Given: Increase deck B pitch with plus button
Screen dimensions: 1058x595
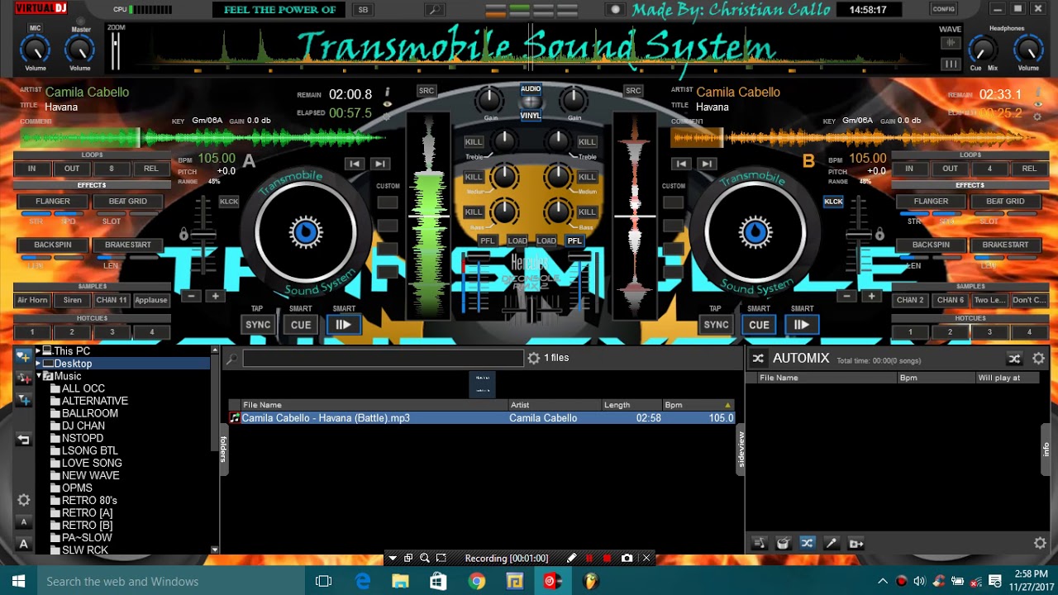Looking at the screenshot, I should pos(871,296).
